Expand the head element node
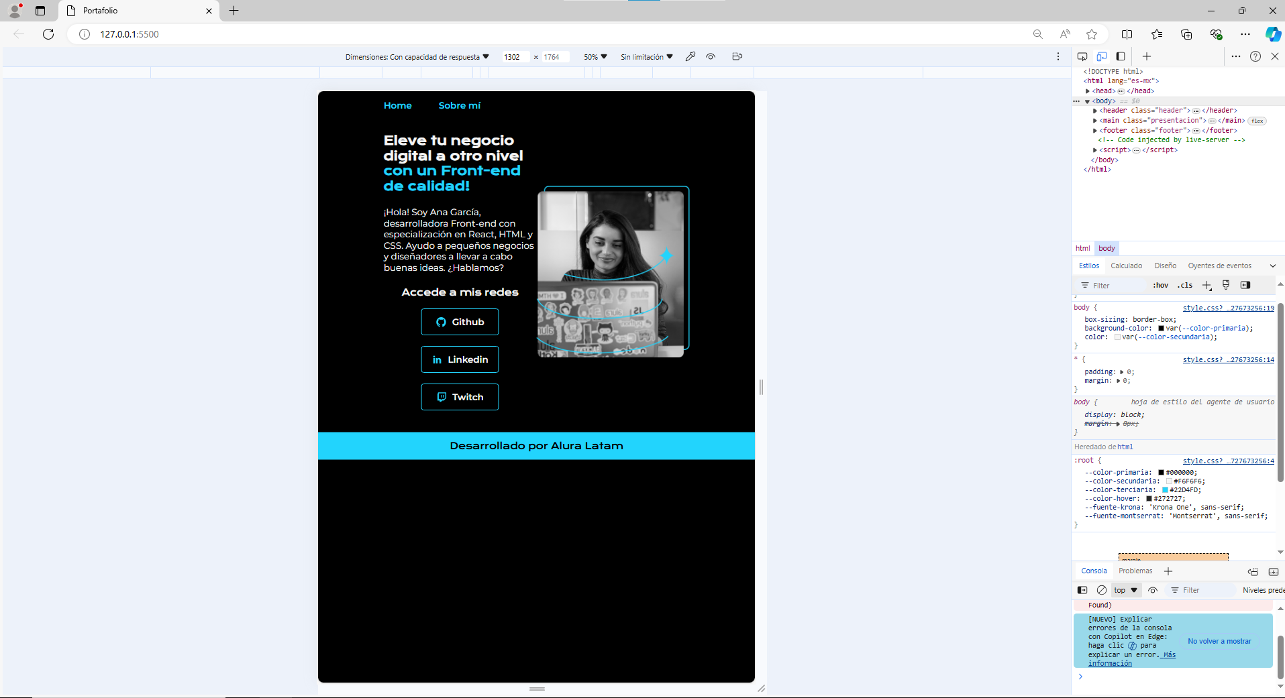This screenshot has width=1285, height=698. (1088, 91)
